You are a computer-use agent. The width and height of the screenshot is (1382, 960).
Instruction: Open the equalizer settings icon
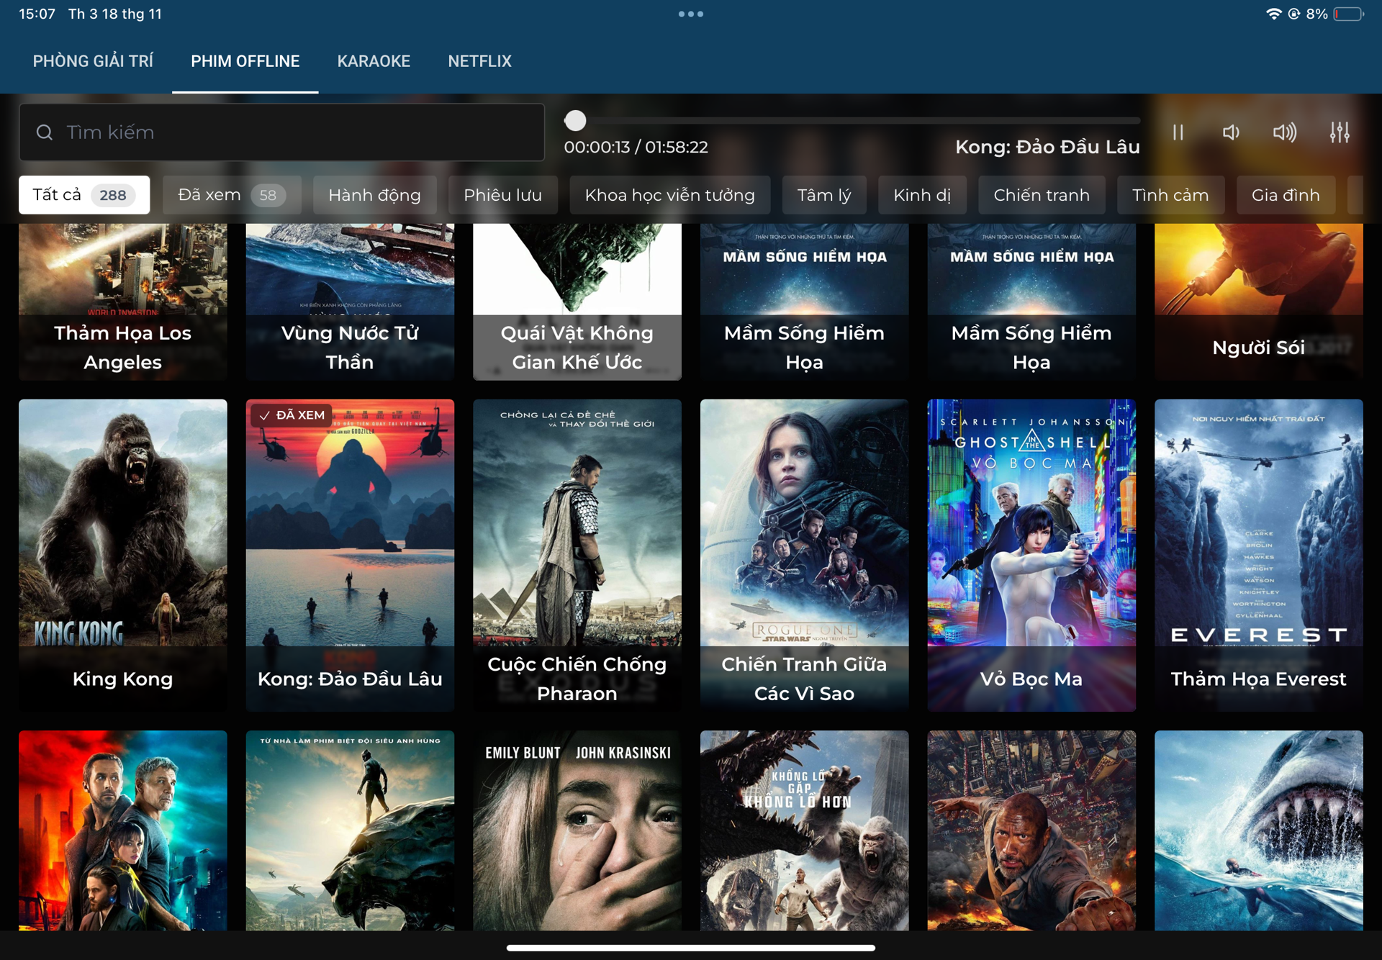point(1339,132)
